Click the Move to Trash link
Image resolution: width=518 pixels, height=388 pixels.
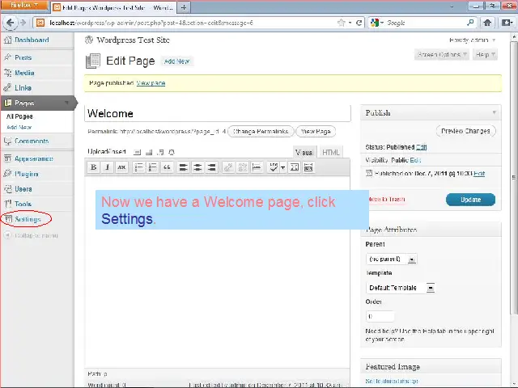pyautogui.click(x=387, y=199)
